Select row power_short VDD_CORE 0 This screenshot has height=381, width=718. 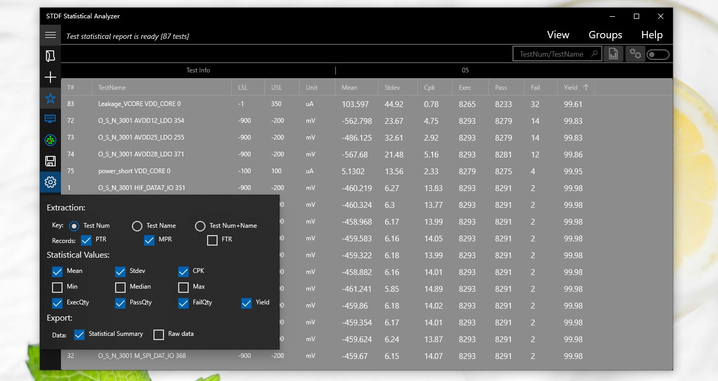pyautogui.click(x=367, y=171)
